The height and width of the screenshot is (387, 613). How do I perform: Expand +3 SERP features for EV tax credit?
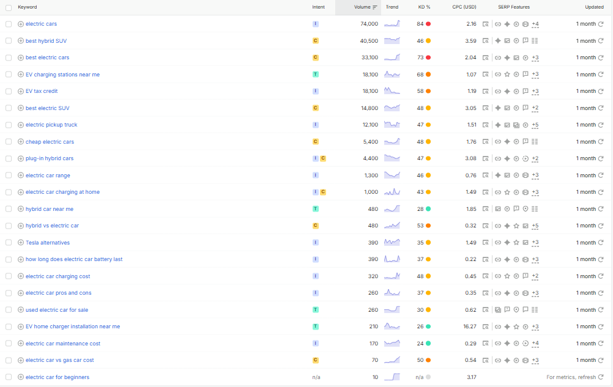tap(535, 91)
